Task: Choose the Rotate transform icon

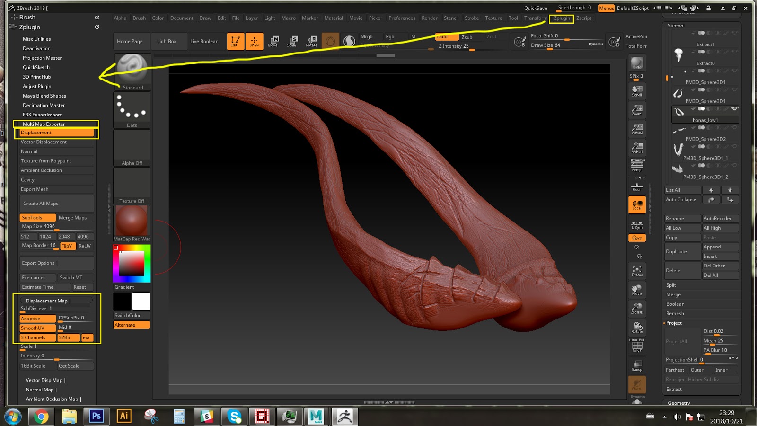Action: point(311,41)
